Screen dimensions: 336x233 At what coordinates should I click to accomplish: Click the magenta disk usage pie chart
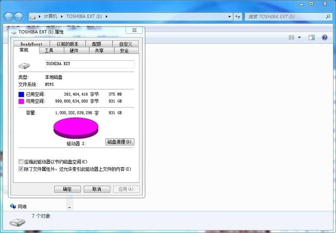[76, 128]
